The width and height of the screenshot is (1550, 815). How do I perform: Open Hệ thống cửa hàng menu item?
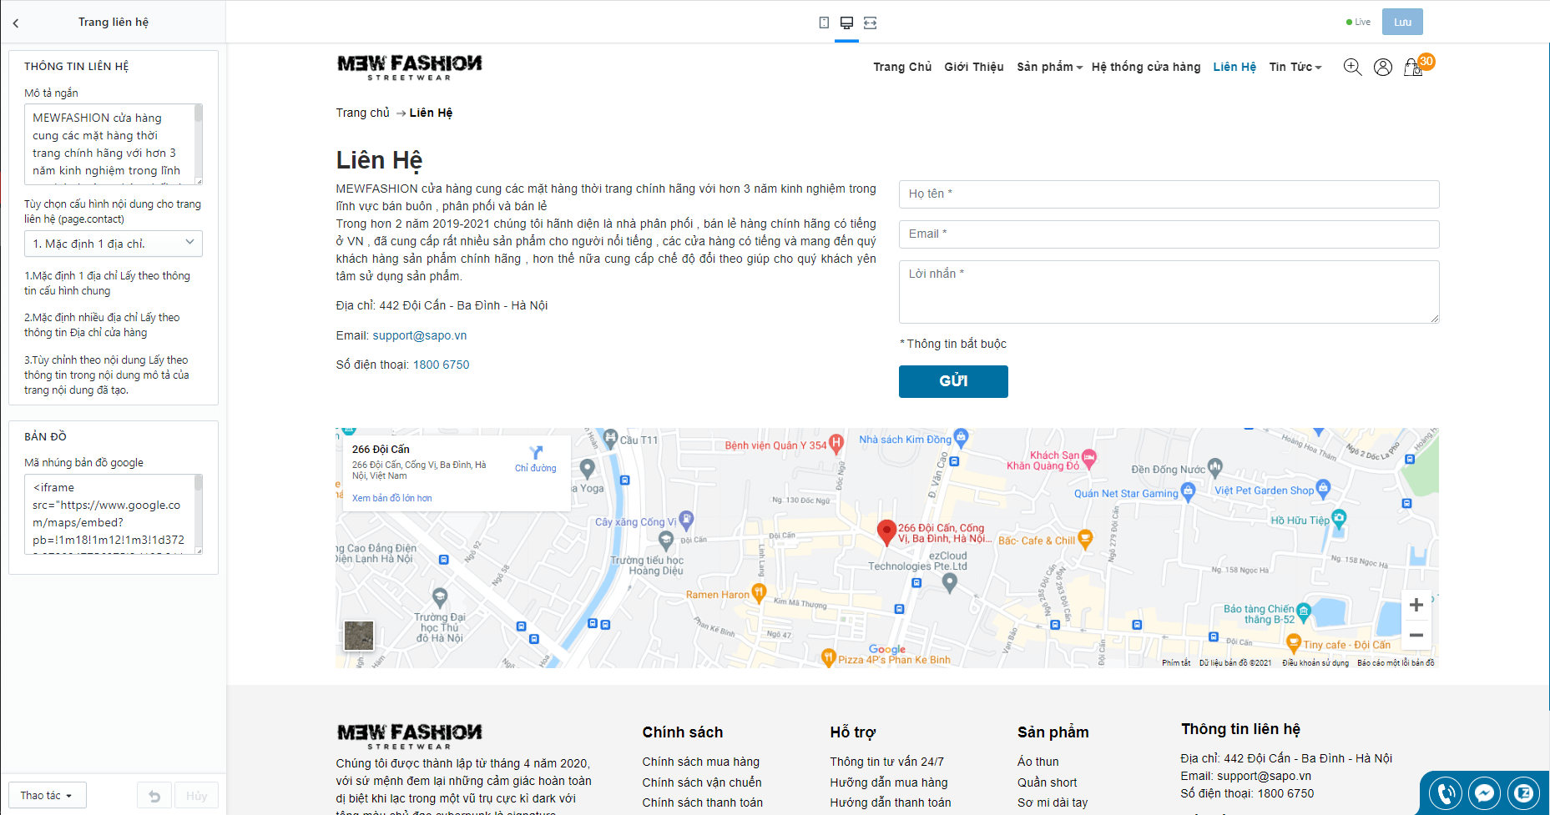coord(1146,67)
